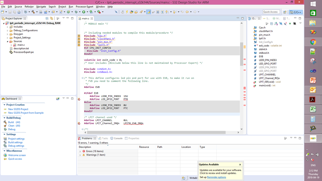
Task: Click New S32DS Project from Example link
Action: click(x=26, y=113)
